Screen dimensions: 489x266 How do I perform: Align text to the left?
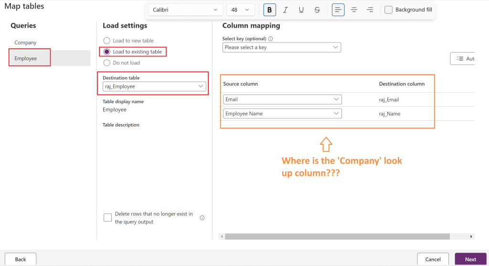pyautogui.click(x=338, y=10)
